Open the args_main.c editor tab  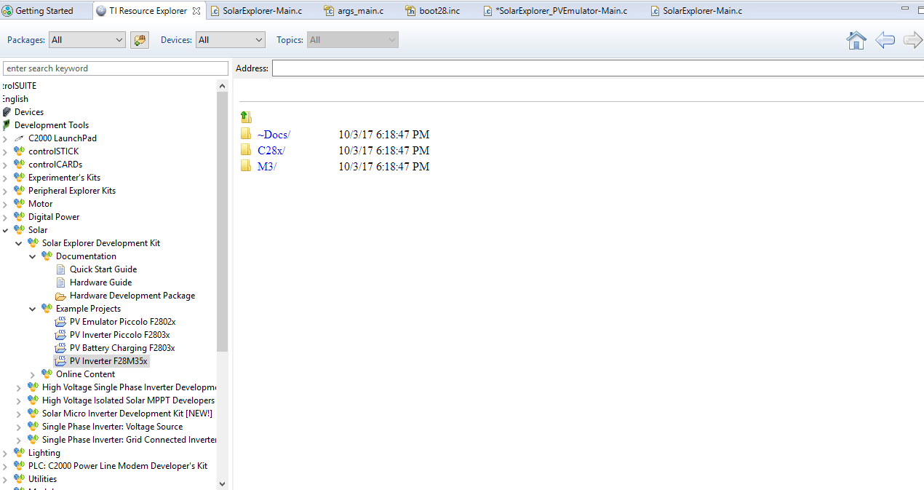354,11
